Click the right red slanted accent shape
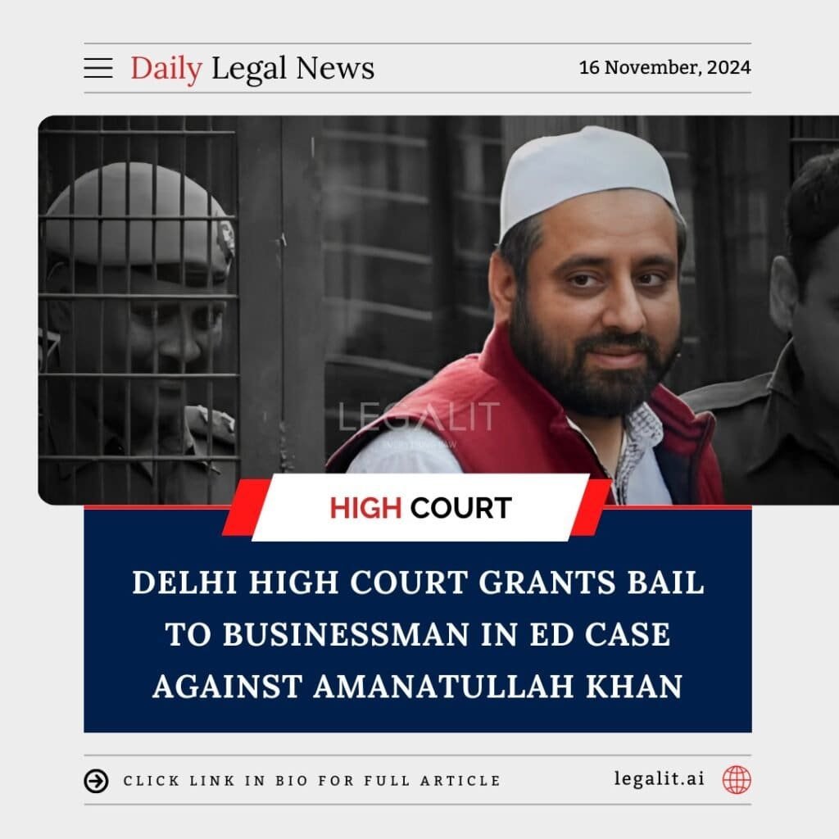 (592, 507)
